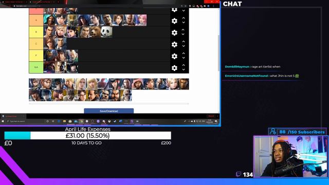Image resolution: width=329 pixels, height=185 pixels.
Task: Open File Explorer from the taskbar
Action: pos(64,121)
